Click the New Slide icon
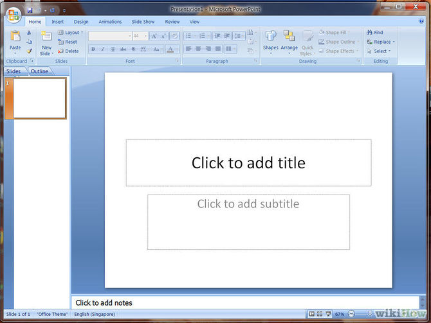The height and width of the screenshot is (323, 431). coord(46,36)
